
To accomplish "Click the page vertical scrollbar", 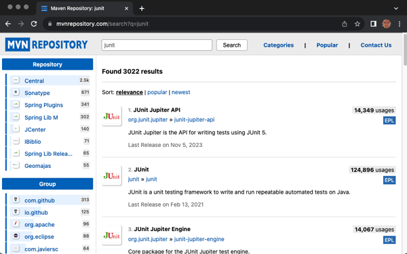I will 405,49.
